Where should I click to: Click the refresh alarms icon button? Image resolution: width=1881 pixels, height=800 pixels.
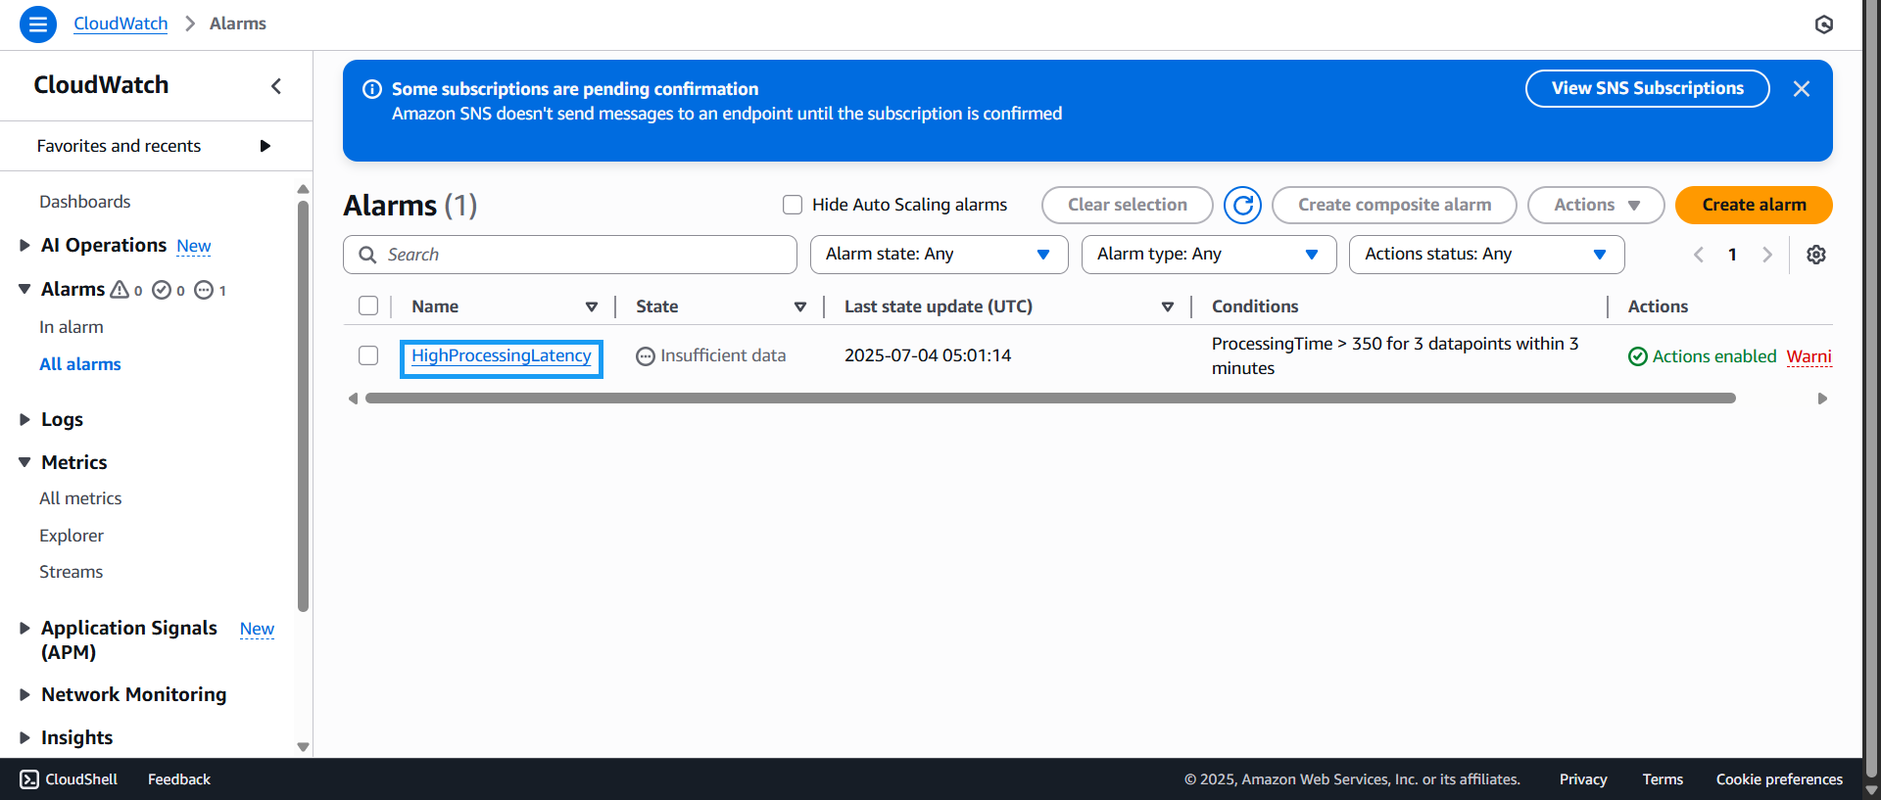[1242, 206]
